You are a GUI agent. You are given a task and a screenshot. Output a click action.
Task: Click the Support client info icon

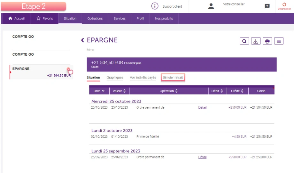click(x=155, y=6)
